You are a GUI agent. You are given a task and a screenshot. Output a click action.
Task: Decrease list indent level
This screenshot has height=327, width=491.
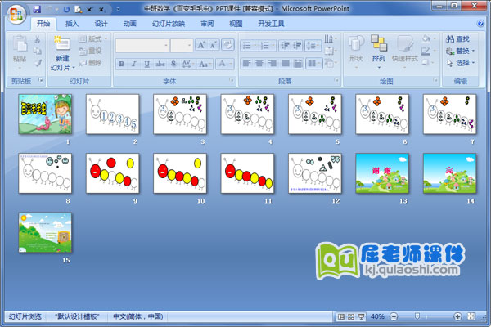(285, 46)
